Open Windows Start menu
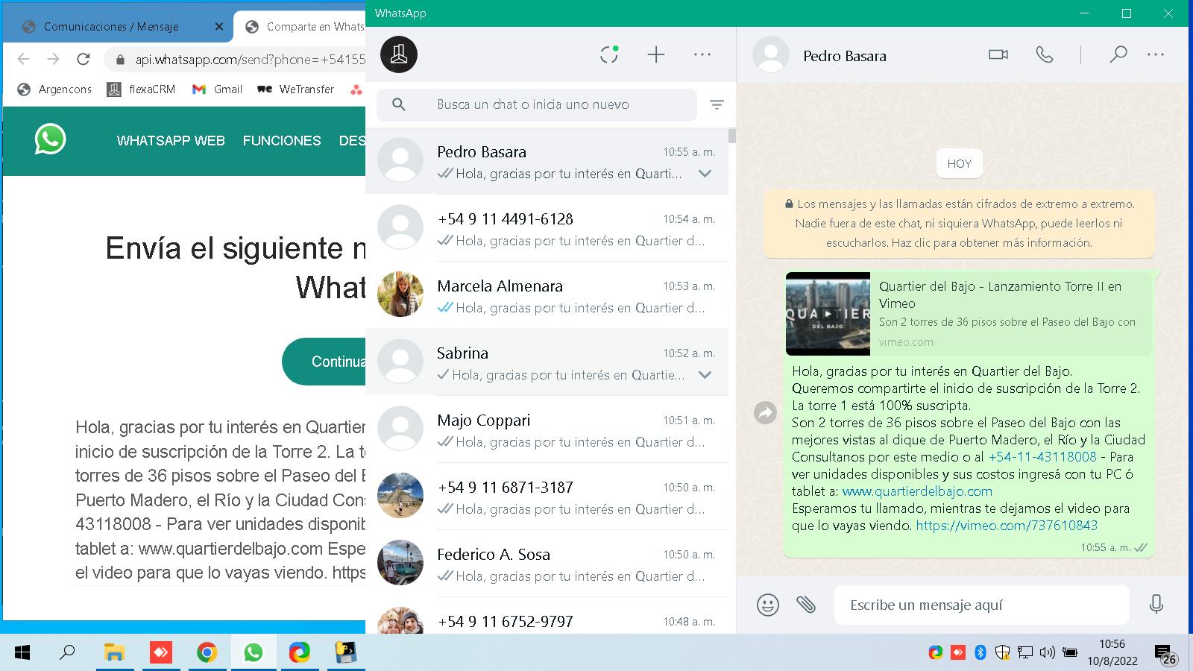This screenshot has width=1193, height=671. (x=22, y=653)
